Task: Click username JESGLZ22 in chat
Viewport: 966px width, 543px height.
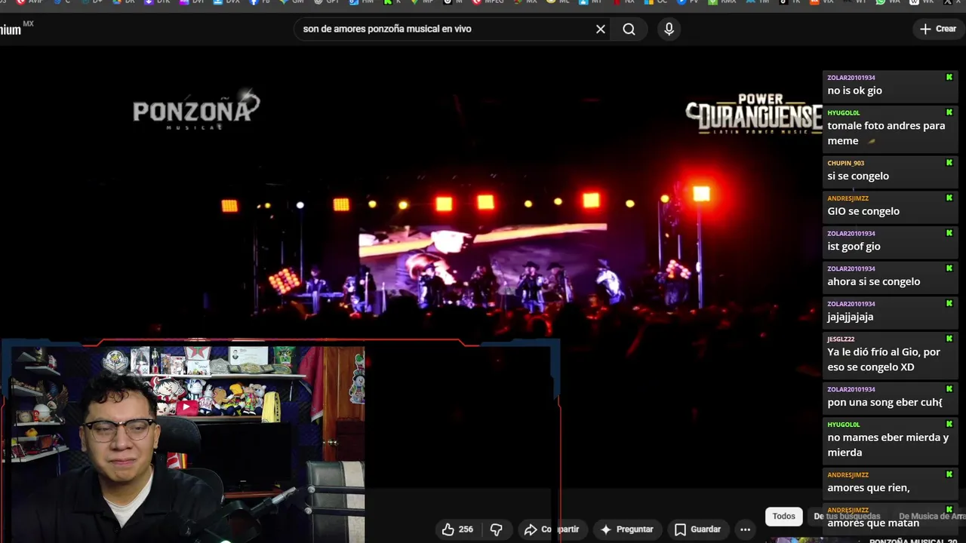Action: click(841, 339)
